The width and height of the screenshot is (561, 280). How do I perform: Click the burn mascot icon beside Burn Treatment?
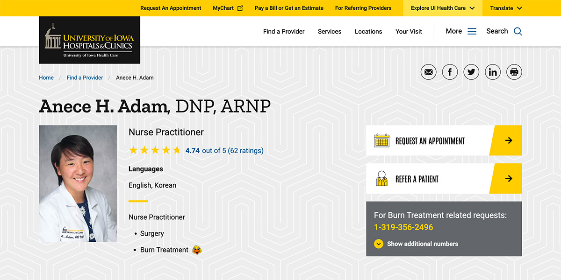click(197, 250)
